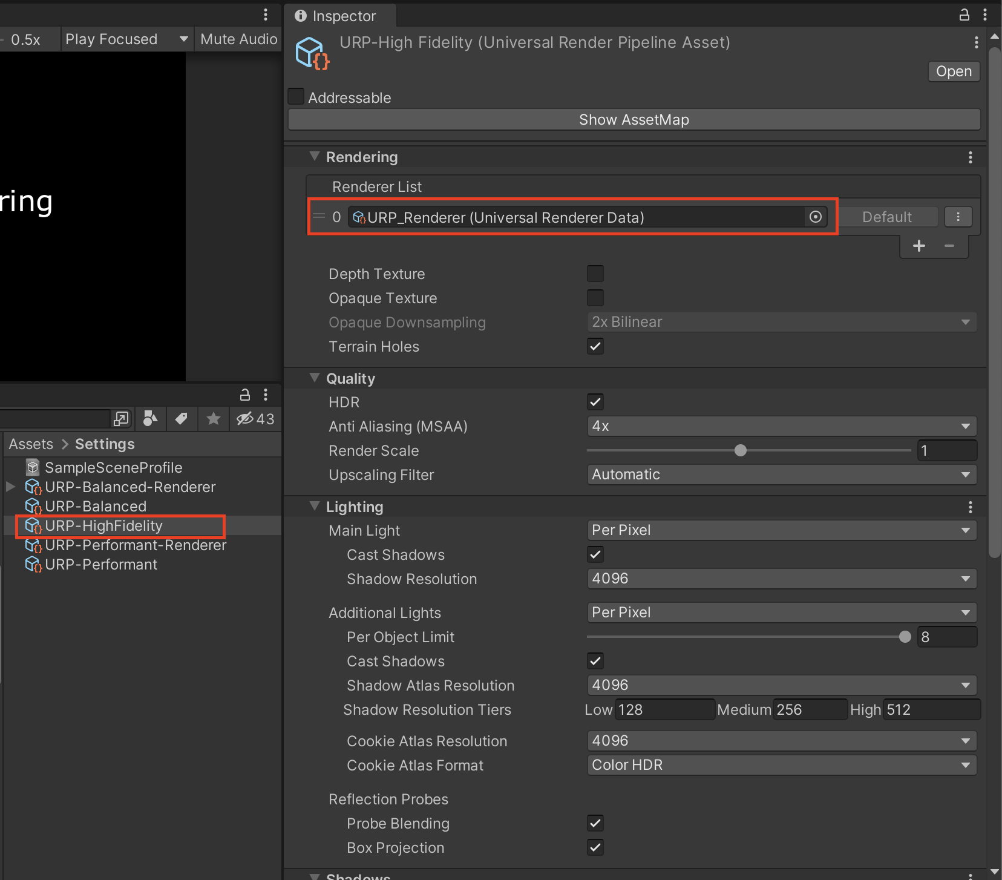Click the Medium shadow resolution tier field
The image size is (1002, 880).
810,709
